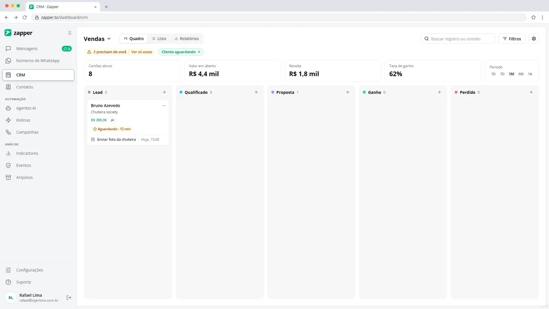This screenshot has width=549, height=309.
Task: Pin the sidebar using pin icon
Action: click(x=70, y=33)
